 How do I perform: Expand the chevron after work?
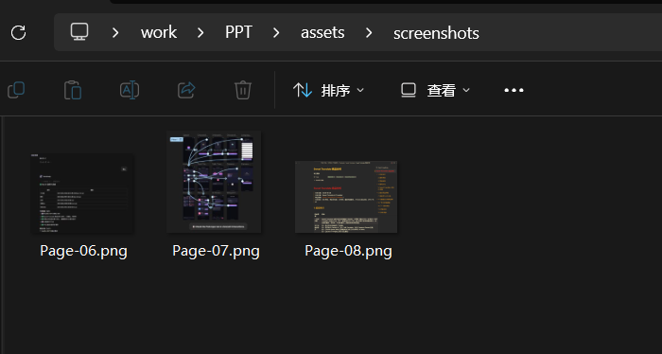tap(200, 32)
